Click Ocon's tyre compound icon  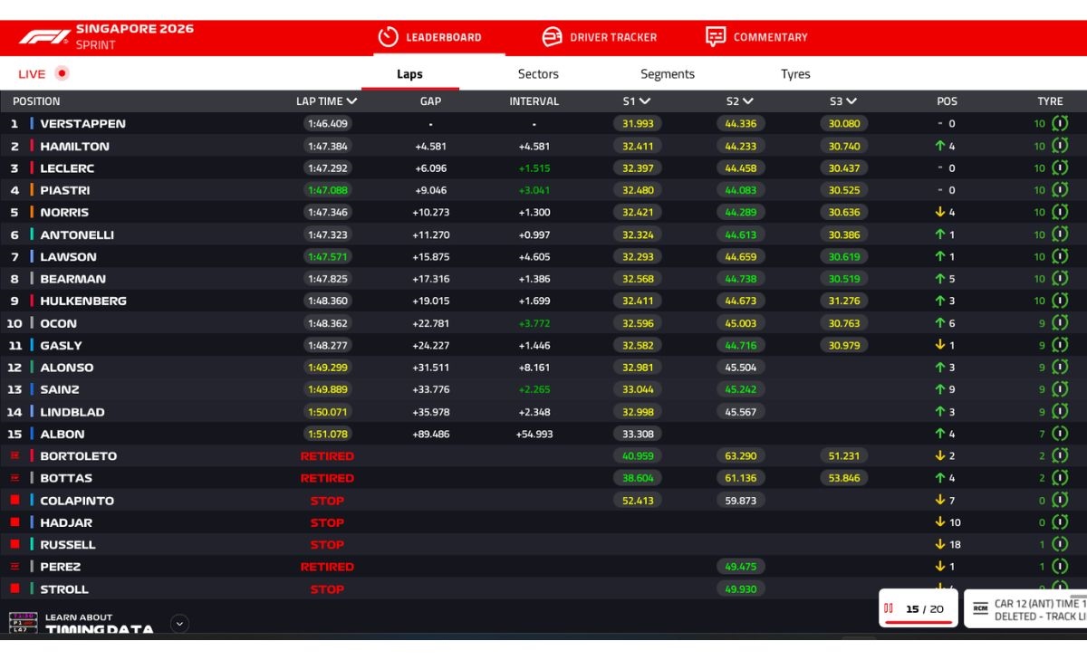pos(1060,323)
